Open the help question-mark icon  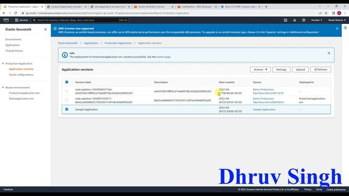coord(304,20)
